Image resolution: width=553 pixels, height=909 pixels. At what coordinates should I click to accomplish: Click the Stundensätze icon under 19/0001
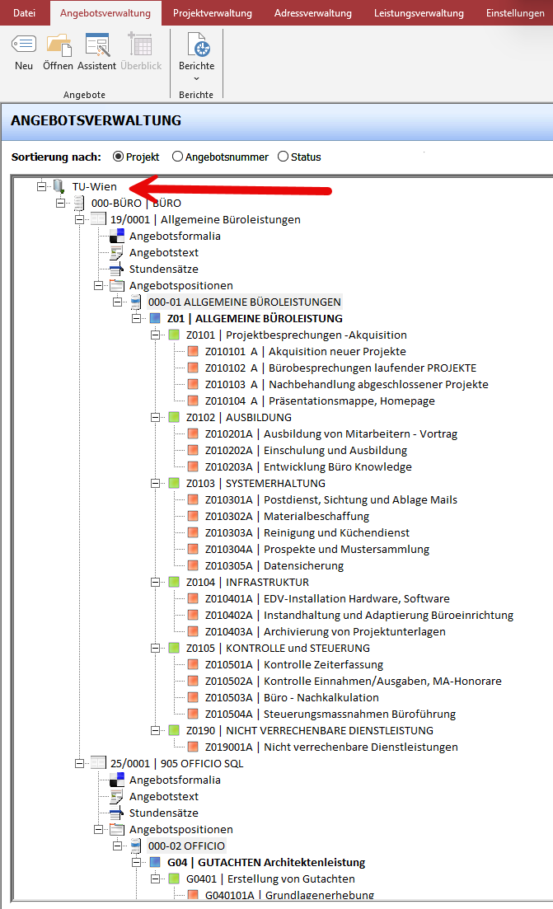tap(116, 269)
